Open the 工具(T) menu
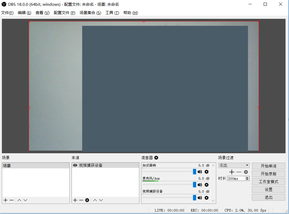289x214 pixels. click(x=112, y=13)
